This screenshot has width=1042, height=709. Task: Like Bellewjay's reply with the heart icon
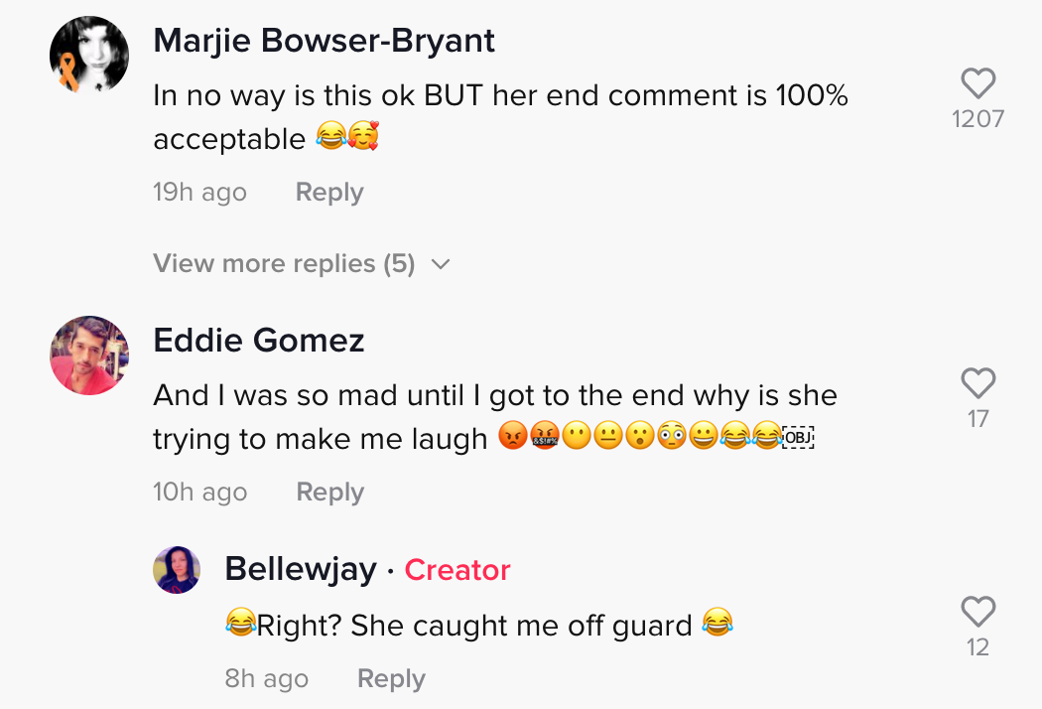978,612
